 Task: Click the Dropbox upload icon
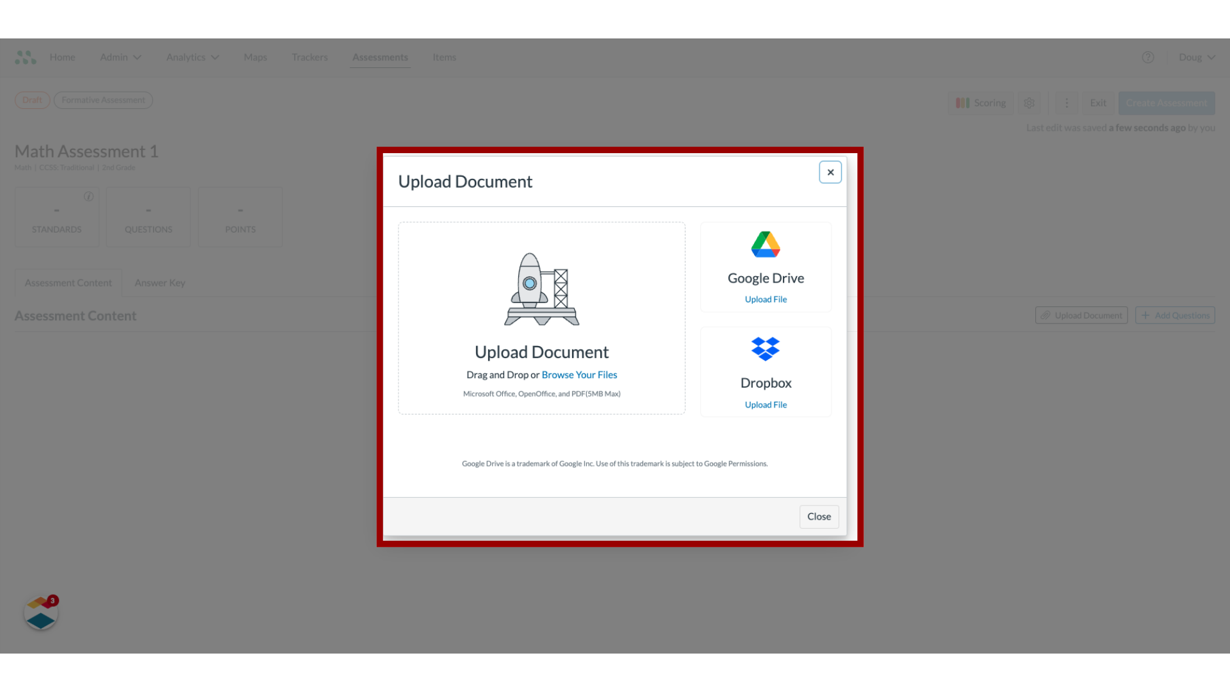pos(766,349)
